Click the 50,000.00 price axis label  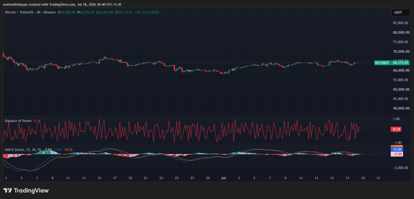[401, 89]
